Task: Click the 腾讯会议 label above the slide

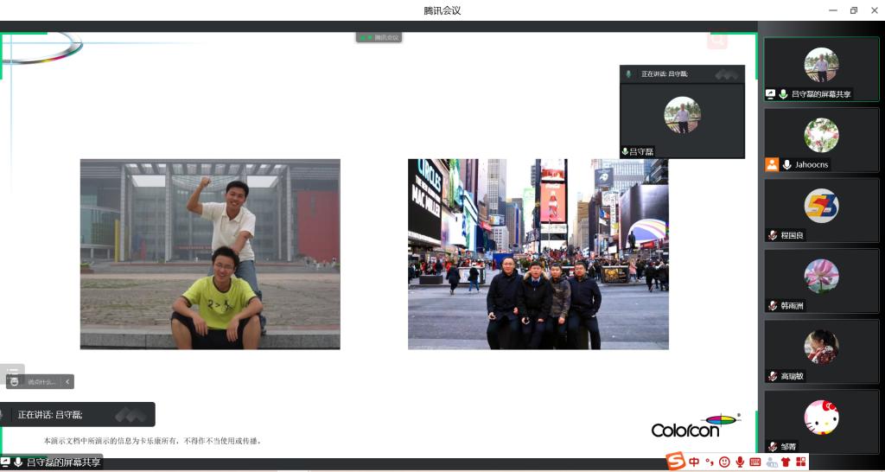Action: [379, 37]
